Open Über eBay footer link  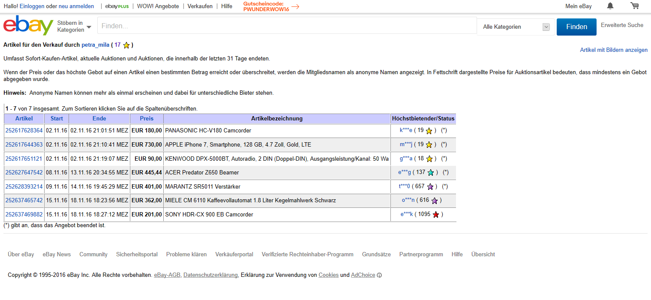[21, 254]
